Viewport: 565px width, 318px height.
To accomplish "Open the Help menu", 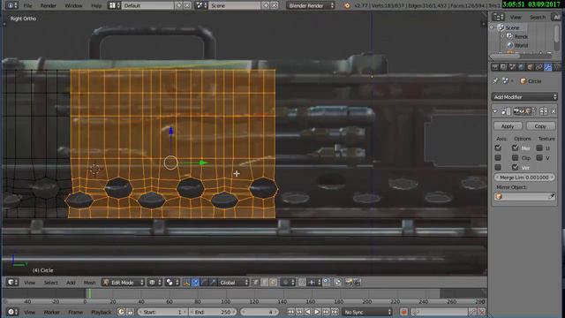I will click(96, 6).
